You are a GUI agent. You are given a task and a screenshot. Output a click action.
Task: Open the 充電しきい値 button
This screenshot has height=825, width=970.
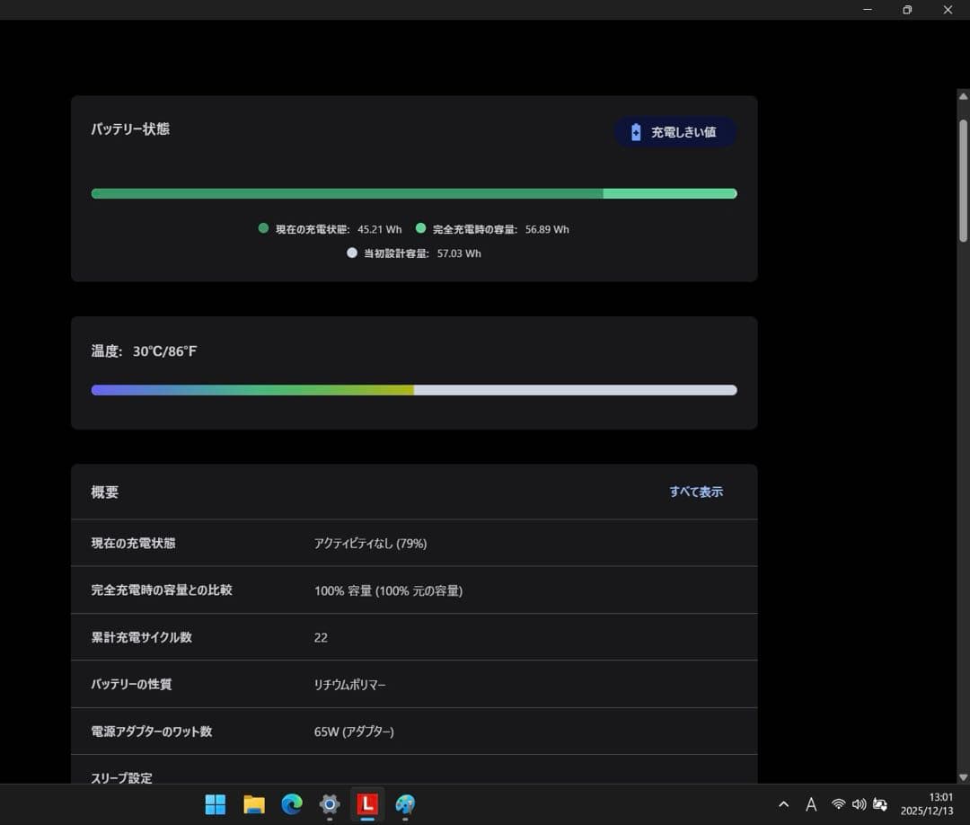[675, 131]
